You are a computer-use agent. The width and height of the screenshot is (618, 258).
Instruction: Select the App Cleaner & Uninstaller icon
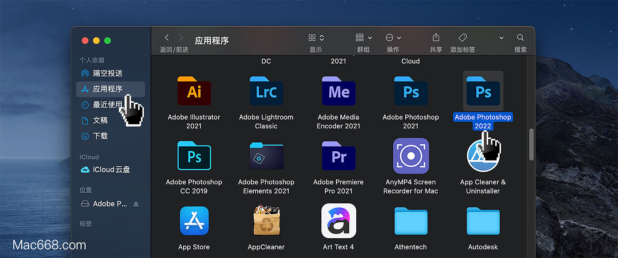(483, 156)
